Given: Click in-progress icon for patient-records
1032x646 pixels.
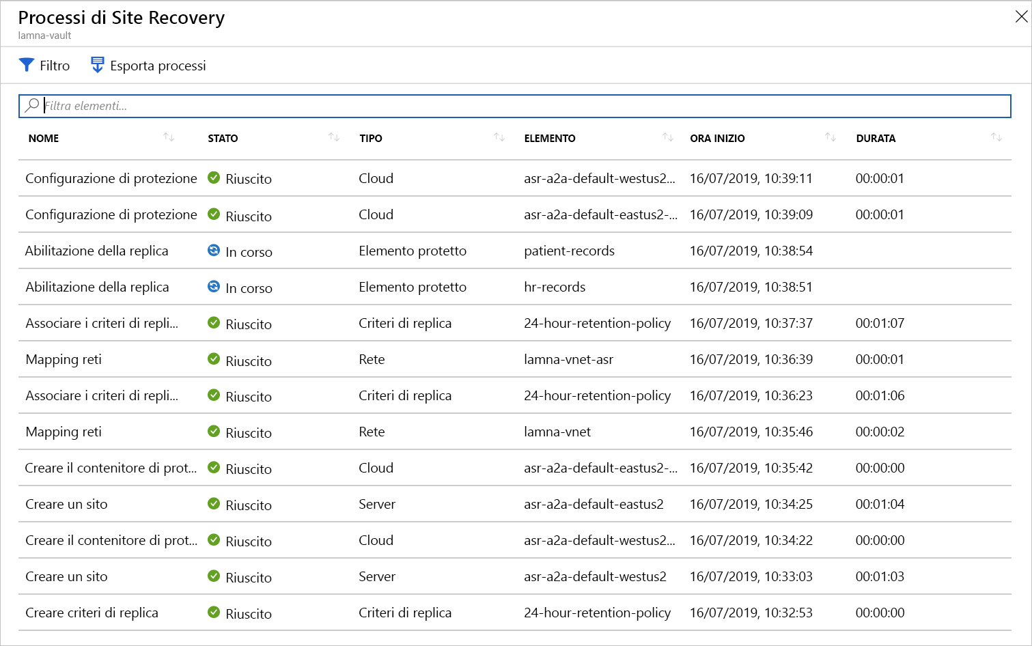Looking at the screenshot, I should (x=214, y=250).
